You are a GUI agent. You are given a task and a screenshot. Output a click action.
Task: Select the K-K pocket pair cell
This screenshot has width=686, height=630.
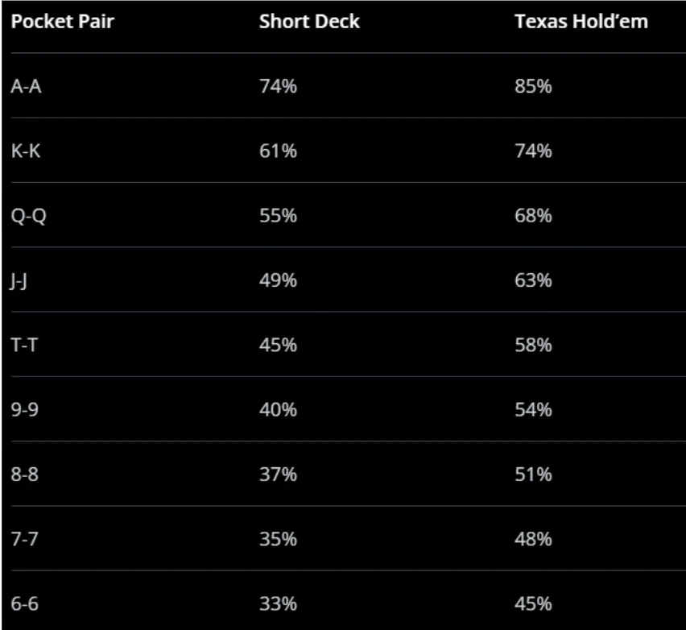26,151
